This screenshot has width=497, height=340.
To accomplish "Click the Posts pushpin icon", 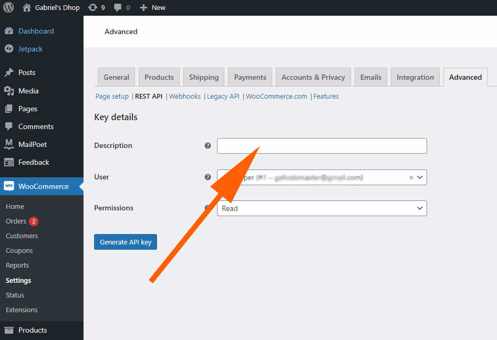I will tap(9, 72).
